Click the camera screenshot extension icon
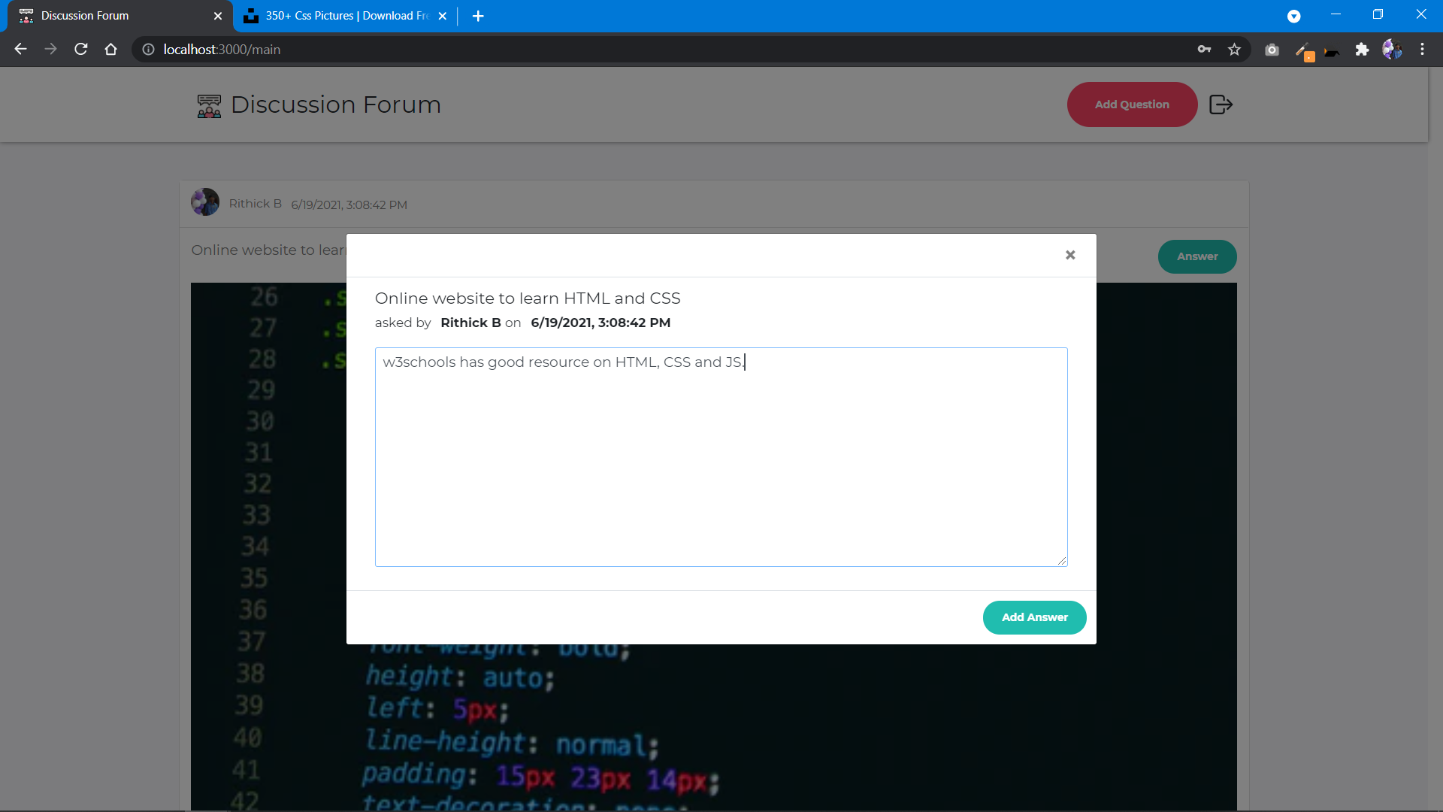Screen dimensions: 1443x812 pyautogui.click(x=1272, y=50)
